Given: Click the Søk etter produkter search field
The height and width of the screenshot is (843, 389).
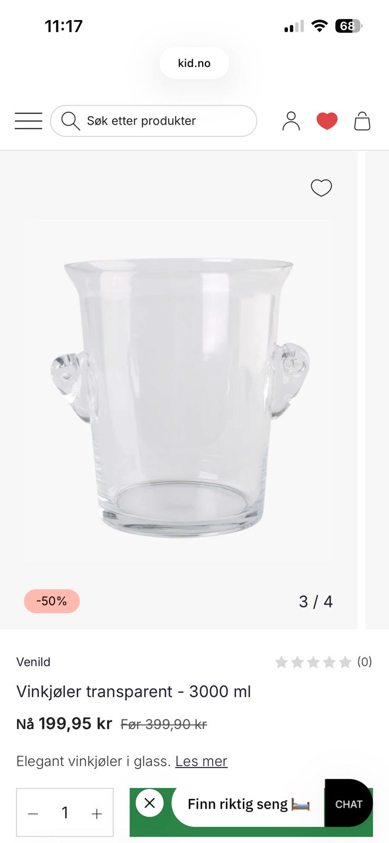Looking at the screenshot, I should 154,121.
